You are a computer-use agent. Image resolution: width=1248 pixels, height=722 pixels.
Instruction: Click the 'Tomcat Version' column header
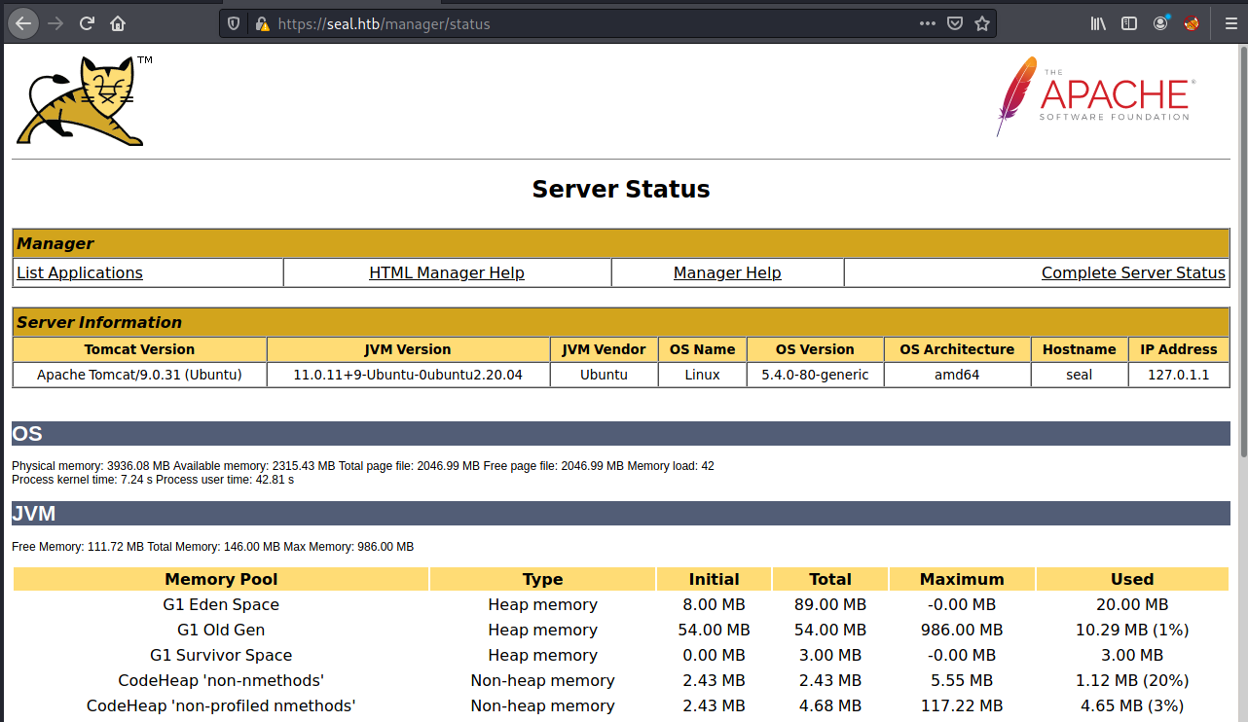tap(139, 349)
